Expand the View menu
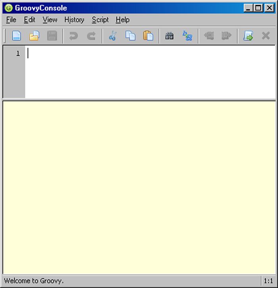The width and height of the screenshot is (278, 288). (50, 19)
